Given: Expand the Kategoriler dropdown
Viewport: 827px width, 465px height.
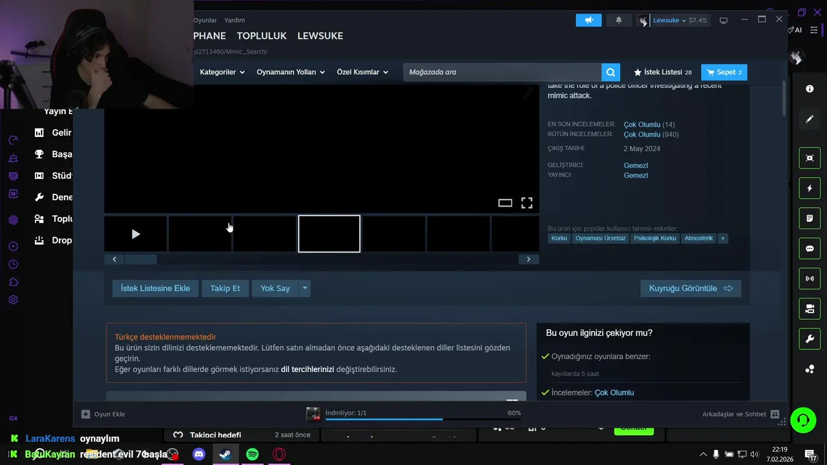Looking at the screenshot, I should point(222,72).
